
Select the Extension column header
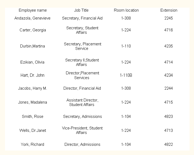click(x=169, y=10)
